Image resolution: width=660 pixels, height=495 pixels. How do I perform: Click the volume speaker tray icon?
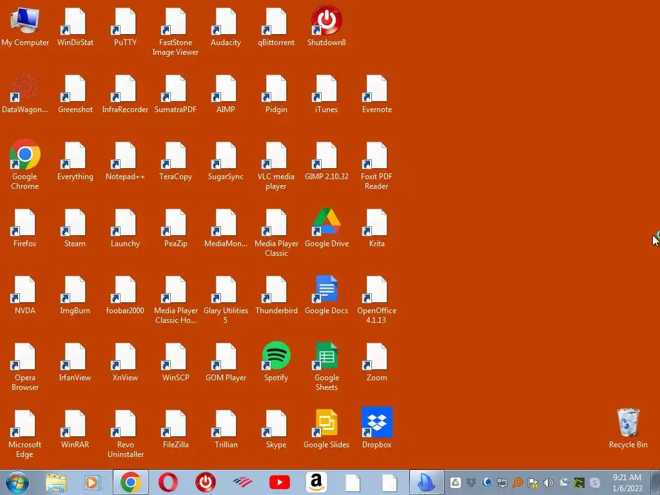548,483
